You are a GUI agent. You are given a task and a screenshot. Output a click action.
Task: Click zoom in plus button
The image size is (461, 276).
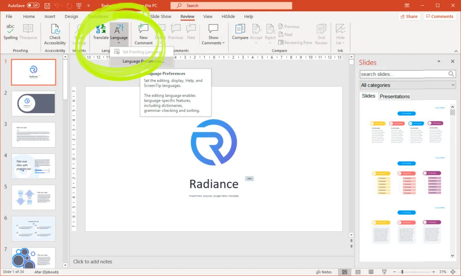coord(434,272)
